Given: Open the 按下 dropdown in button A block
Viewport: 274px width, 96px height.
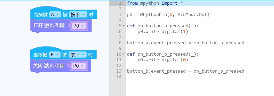Looking at the screenshot, I should (78, 15).
